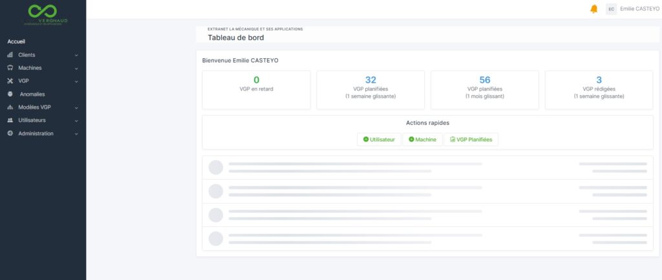Click the VGP Planifiées quick action button
The image size is (662, 280).
pos(471,140)
